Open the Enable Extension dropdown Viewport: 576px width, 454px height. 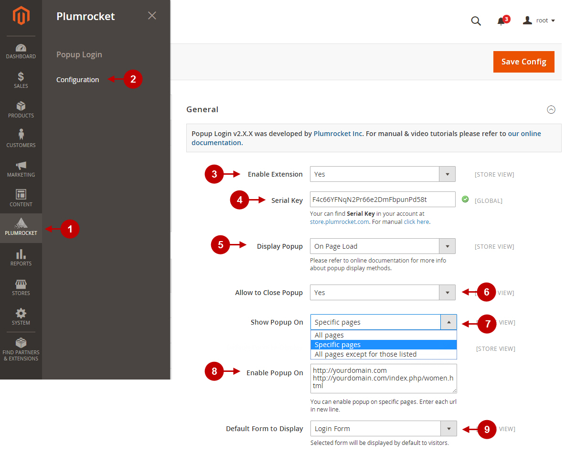click(383, 174)
